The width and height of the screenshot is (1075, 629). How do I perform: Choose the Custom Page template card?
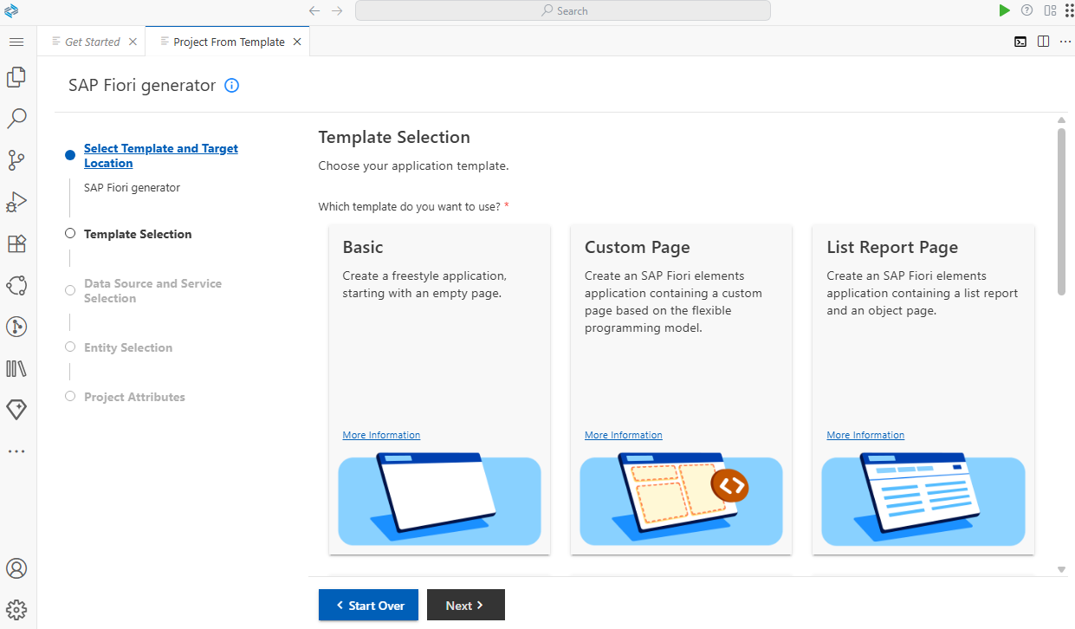click(681, 389)
